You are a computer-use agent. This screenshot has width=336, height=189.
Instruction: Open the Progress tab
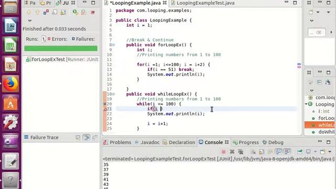pyautogui.click(x=246, y=142)
